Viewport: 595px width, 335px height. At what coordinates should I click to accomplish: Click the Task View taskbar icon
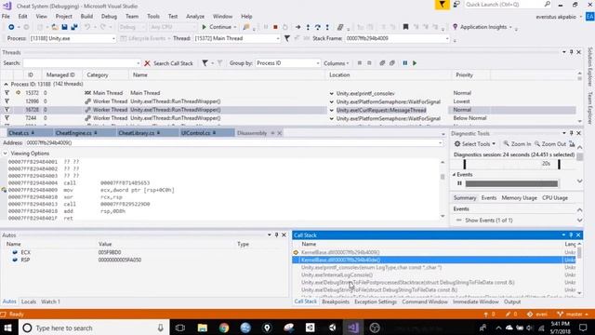point(180,328)
